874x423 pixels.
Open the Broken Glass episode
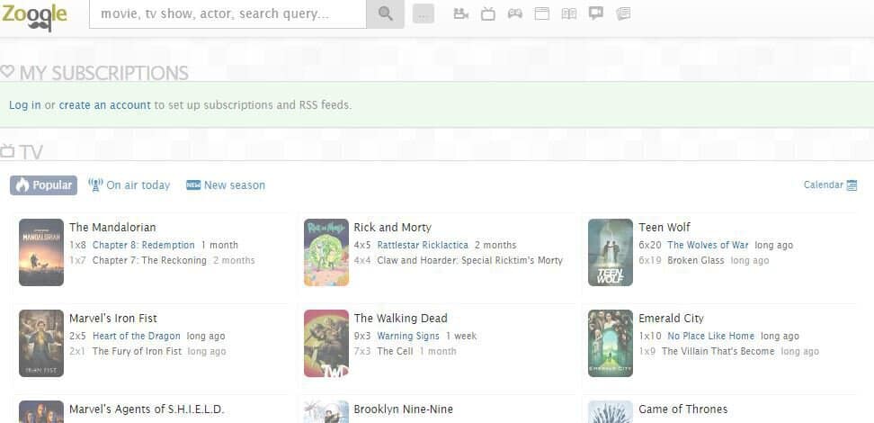pos(696,260)
